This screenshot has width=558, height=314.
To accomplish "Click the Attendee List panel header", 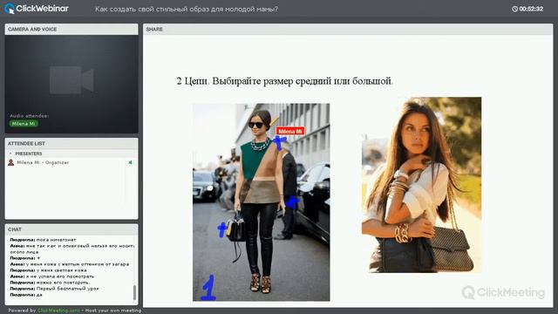I will (71, 143).
